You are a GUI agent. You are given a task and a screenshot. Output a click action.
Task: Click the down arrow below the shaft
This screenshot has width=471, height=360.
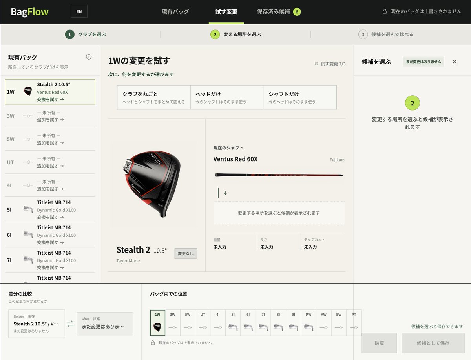(225, 193)
